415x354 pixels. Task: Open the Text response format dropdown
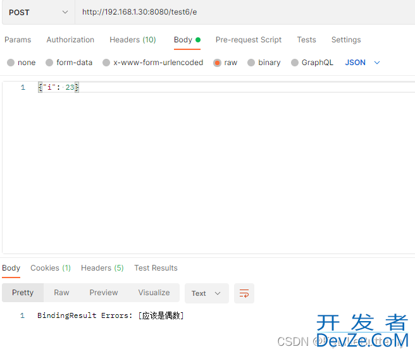(x=207, y=293)
